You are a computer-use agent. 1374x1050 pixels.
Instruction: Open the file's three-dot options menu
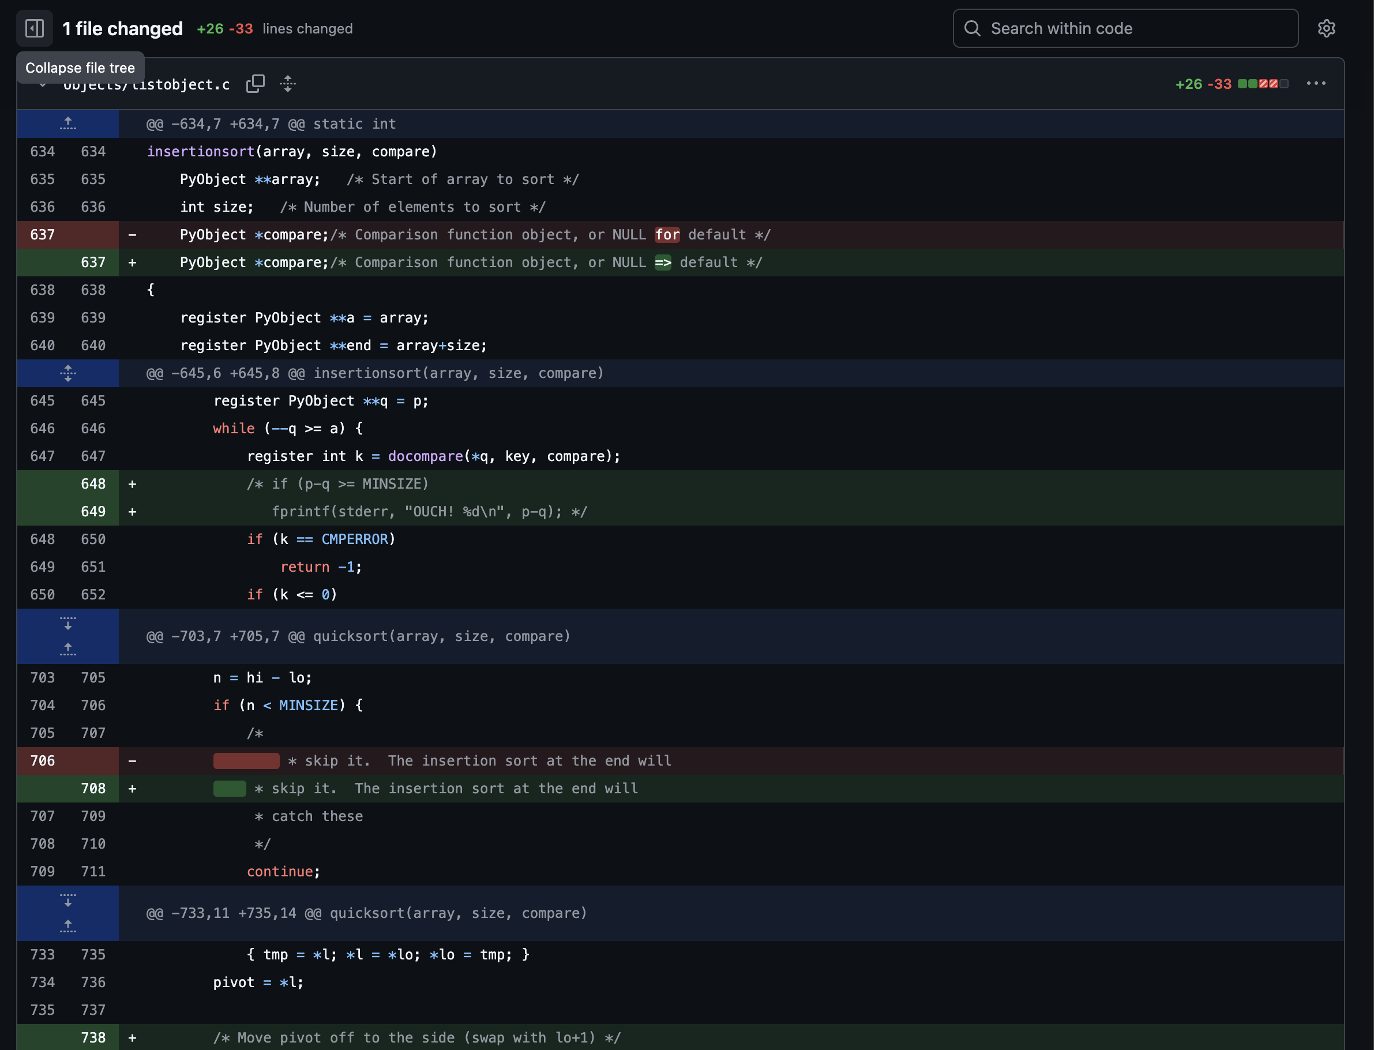[x=1316, y=84]
